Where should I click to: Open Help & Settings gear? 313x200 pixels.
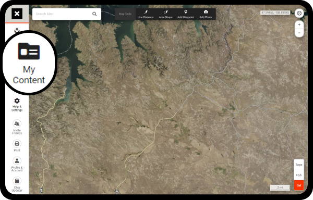[x=17, y=105]
